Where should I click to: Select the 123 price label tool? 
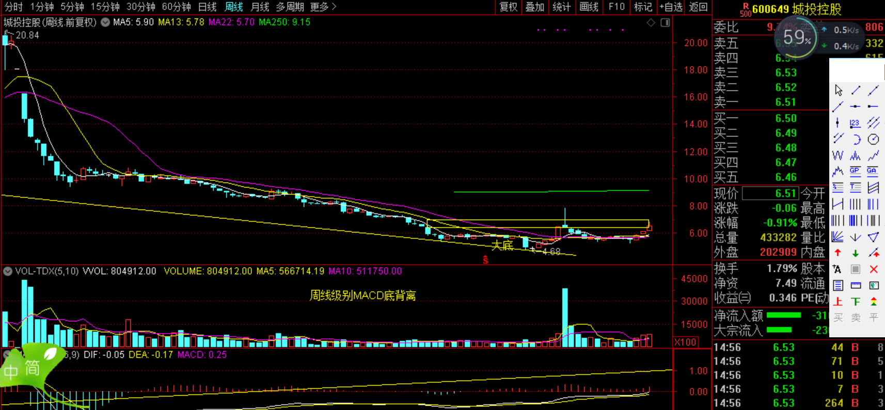pos(856,123)
